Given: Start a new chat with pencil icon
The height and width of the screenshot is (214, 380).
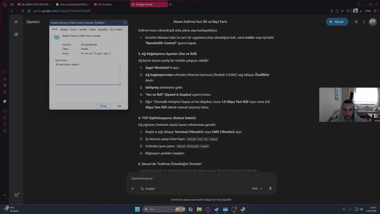Looking at the screenshot, I should tap(16, 34).
